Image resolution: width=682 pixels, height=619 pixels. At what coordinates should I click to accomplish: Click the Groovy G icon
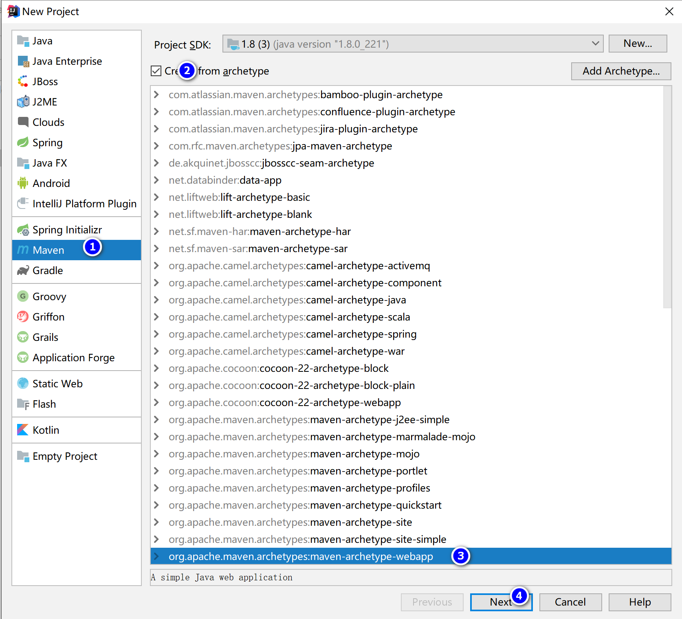[x=23, y=296]
